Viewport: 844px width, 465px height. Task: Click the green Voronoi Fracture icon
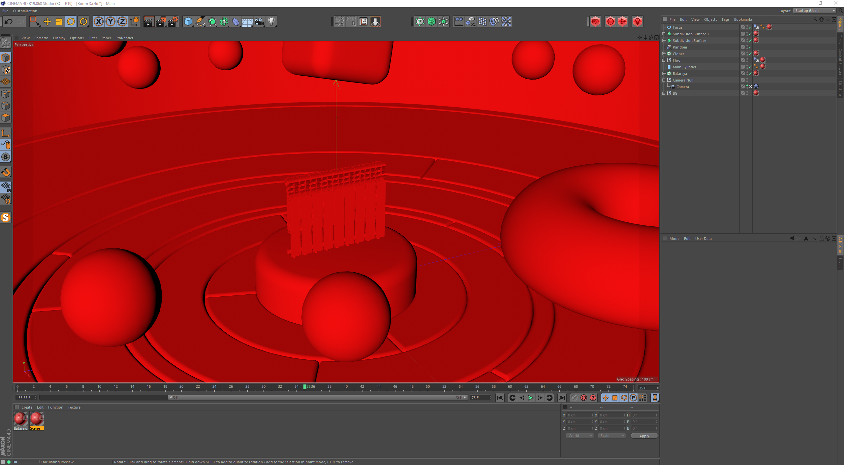(432, 22)
